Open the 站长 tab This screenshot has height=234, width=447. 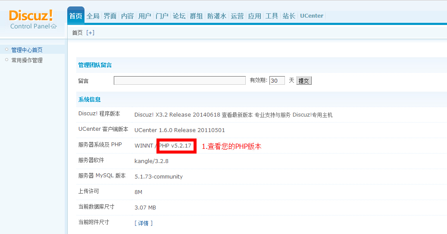tap(289, 16)
